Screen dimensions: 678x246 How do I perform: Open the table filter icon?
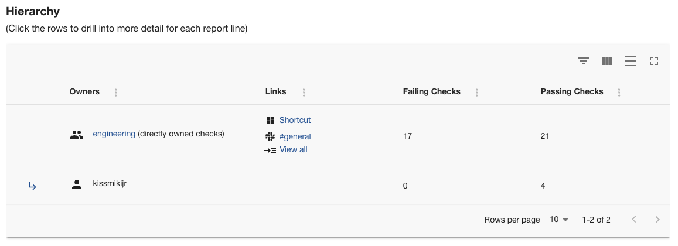point(583,61)
